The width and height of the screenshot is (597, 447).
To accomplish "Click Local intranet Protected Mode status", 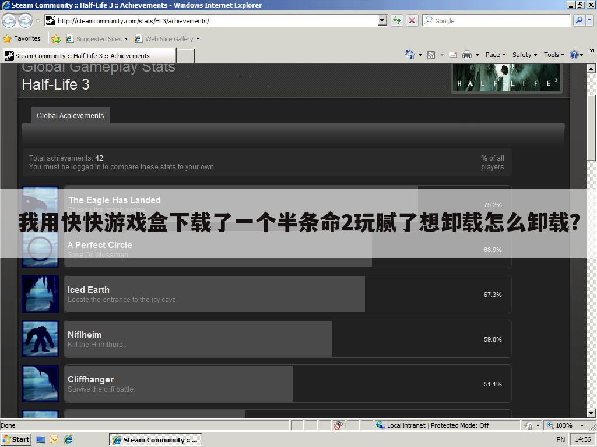I will (438, 425).
